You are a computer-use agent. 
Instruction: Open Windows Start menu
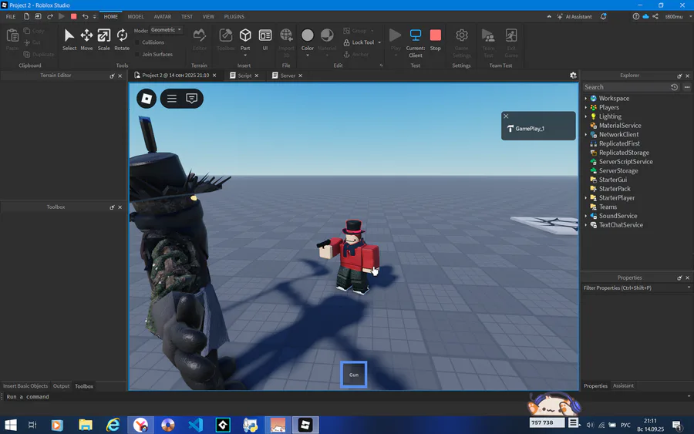(11, 425)
